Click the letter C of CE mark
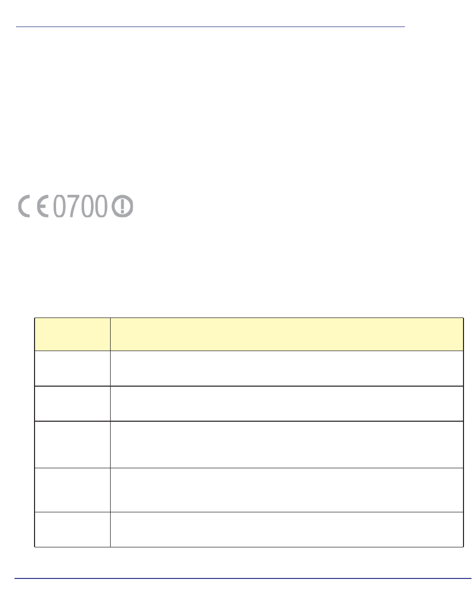The width and height of the screenshot is (473, 611). coord(25,206)
